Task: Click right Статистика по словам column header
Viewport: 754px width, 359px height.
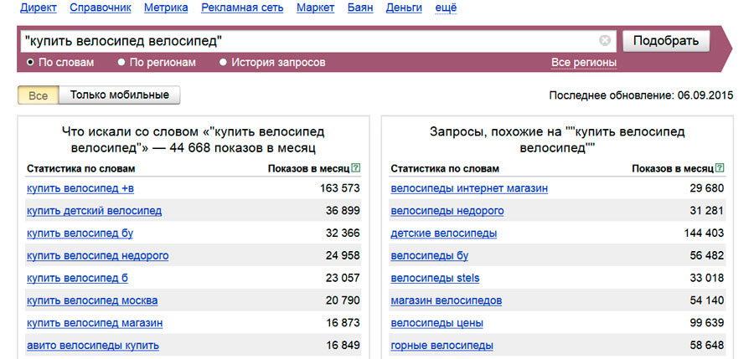Action: tap(445, 169)
